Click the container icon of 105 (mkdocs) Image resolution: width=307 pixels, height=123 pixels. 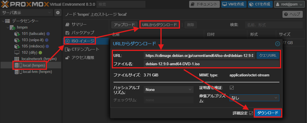[x=17, y=46]
